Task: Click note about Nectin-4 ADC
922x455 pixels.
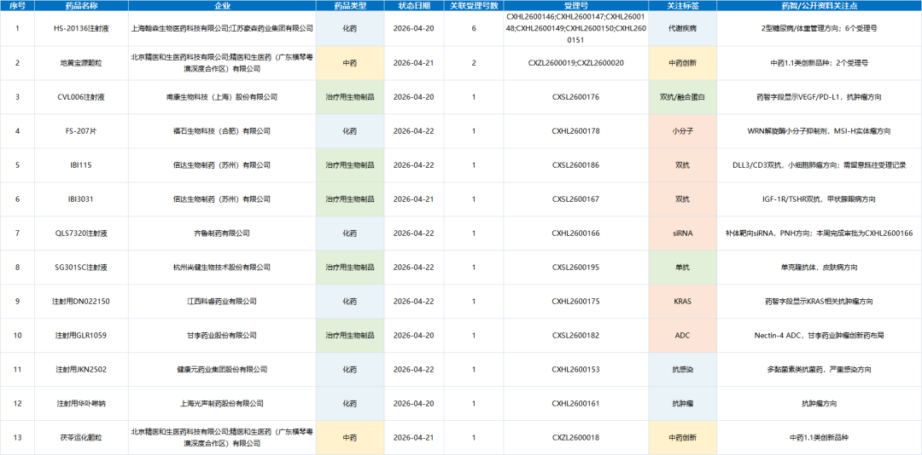Action: 819,335
